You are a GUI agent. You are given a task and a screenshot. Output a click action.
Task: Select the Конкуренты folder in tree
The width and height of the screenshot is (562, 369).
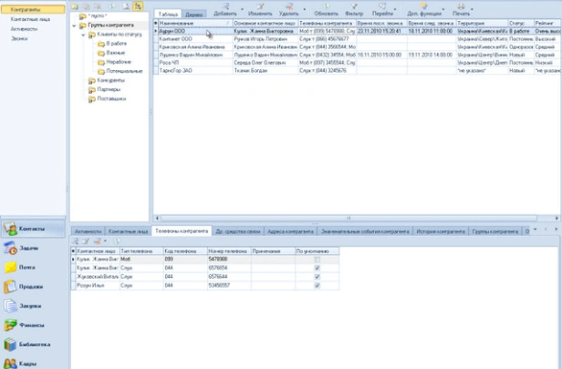click(110, 80)
